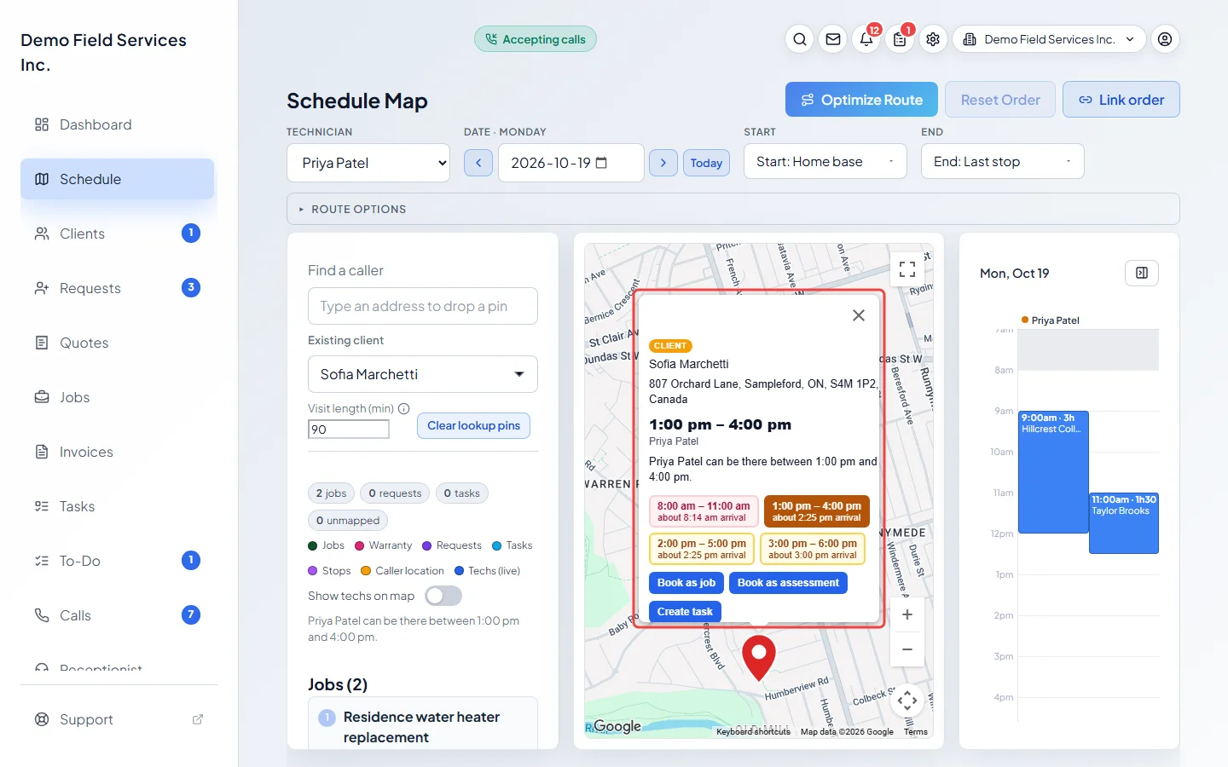Open notifications bell with 12 badge
Screen dimensions: 1228x767
point(866,39)
